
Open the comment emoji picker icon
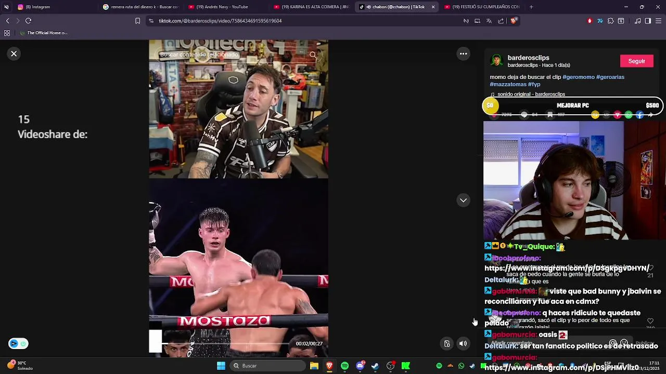(x=624, y=343)
